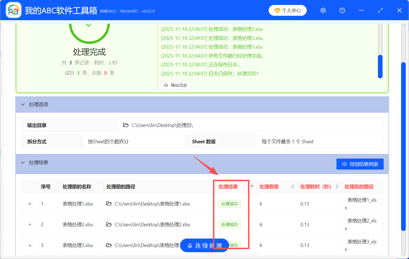Screen dimensions: 409x259
Task: Toggle sorting on the 处理耗时（秒）column
Action: [337, 186]
